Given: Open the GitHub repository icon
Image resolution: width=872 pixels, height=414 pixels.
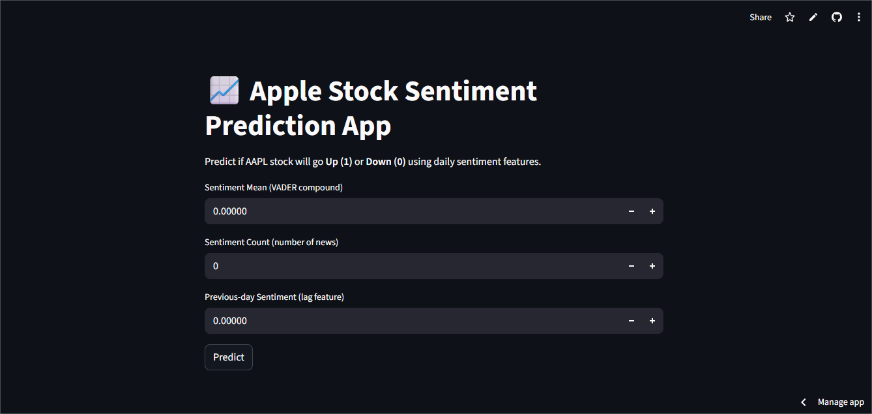Looking at the screenshot, I should point(837,18).
